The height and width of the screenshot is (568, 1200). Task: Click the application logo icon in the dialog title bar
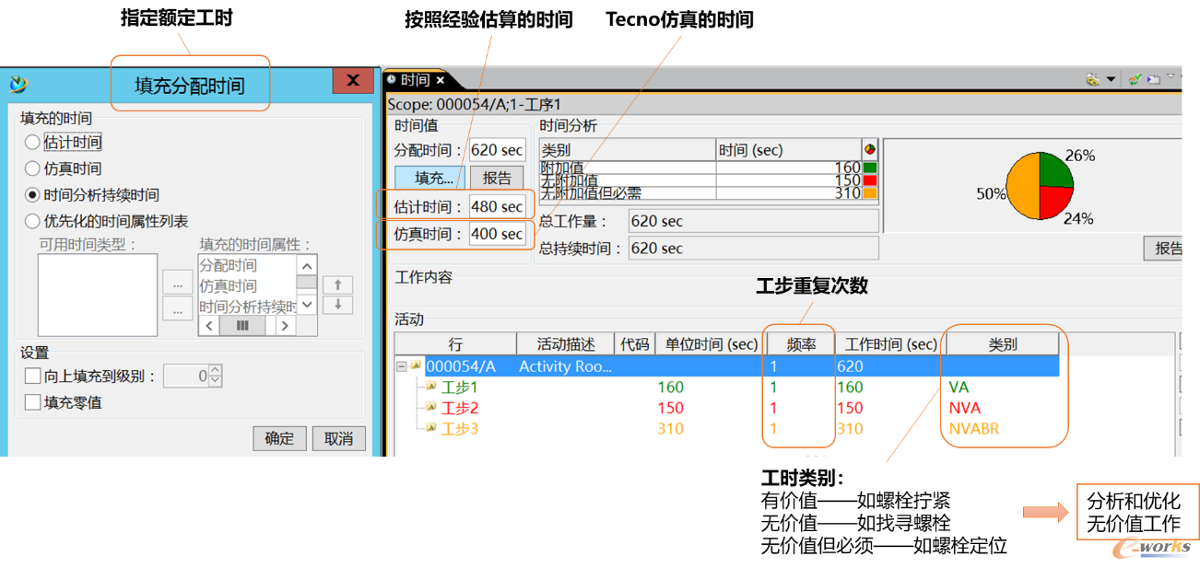point(18,85)
